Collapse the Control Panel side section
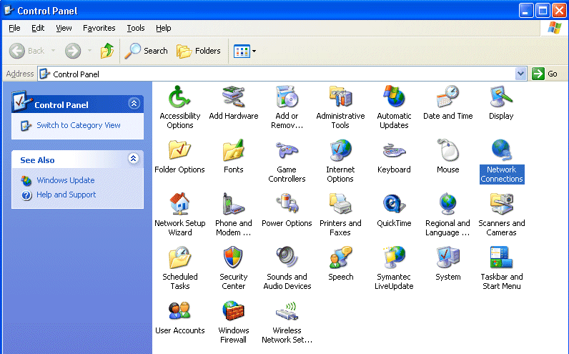Image resolution: width=569 pixels, height=354 pixels. pyautogui.click(x=134, y=104)
